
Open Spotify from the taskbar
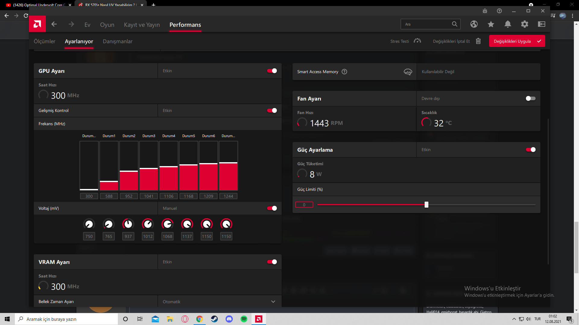click(x=244, y=319)
